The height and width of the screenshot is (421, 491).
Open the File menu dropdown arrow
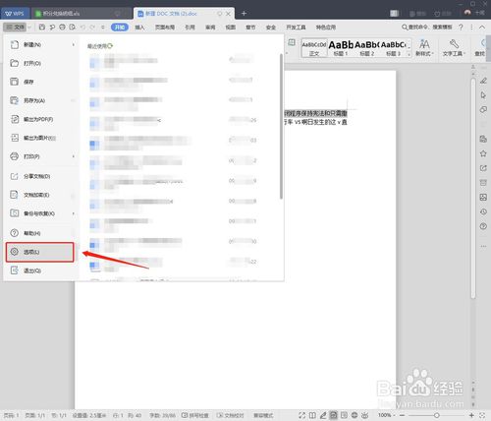tap(29, 27)
